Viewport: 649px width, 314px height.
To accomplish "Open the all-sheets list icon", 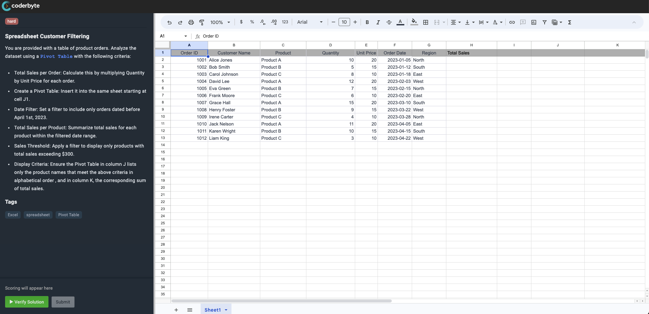I will coord(190,310).
